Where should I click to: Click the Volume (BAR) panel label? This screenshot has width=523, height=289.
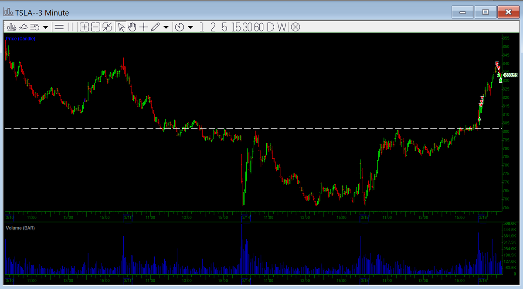tap(20, 228)
